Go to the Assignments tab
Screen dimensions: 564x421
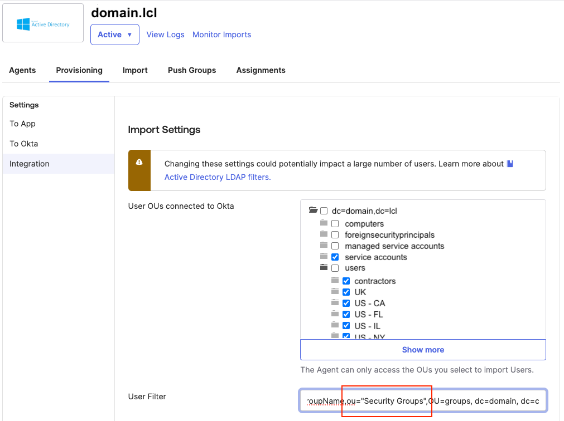coord(261,70)
